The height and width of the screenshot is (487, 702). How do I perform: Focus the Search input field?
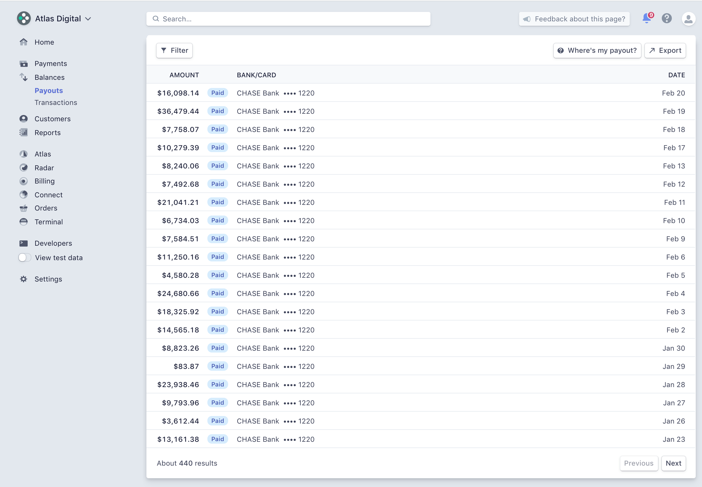(x=288, y=19)
